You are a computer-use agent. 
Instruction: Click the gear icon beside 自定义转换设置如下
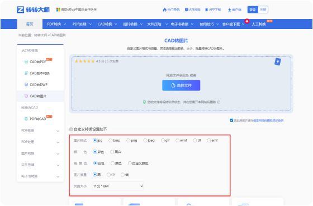pos(71,129)
